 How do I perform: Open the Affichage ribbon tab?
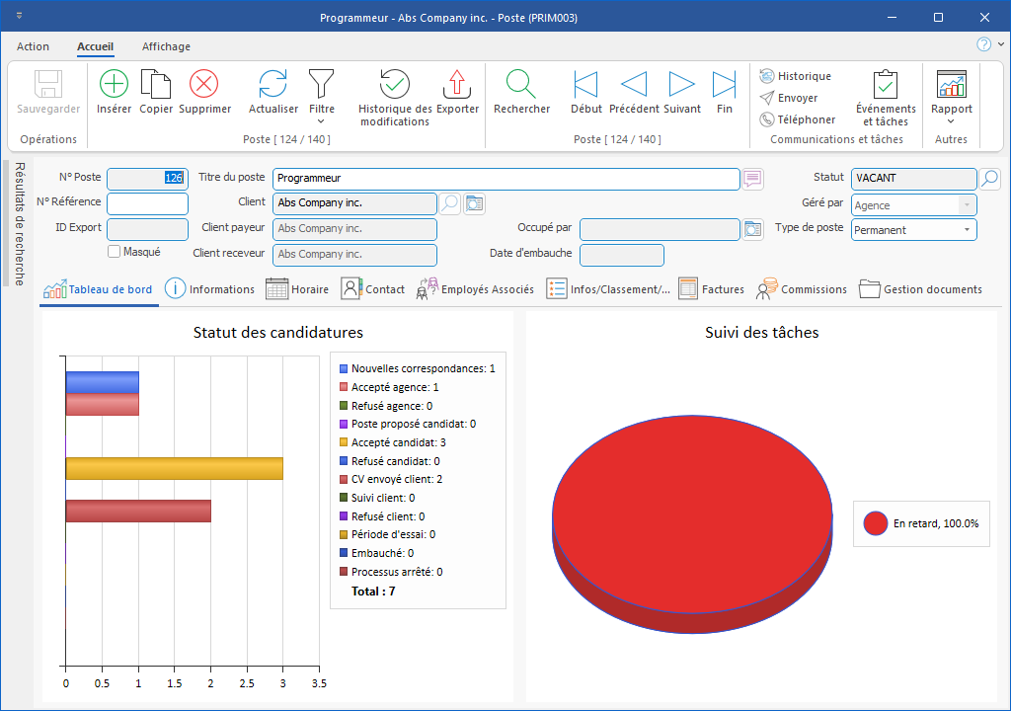[x=166, y=46]
